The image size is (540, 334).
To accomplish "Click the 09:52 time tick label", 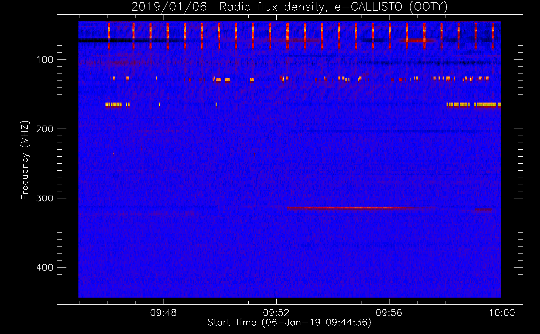I will 276,313.
